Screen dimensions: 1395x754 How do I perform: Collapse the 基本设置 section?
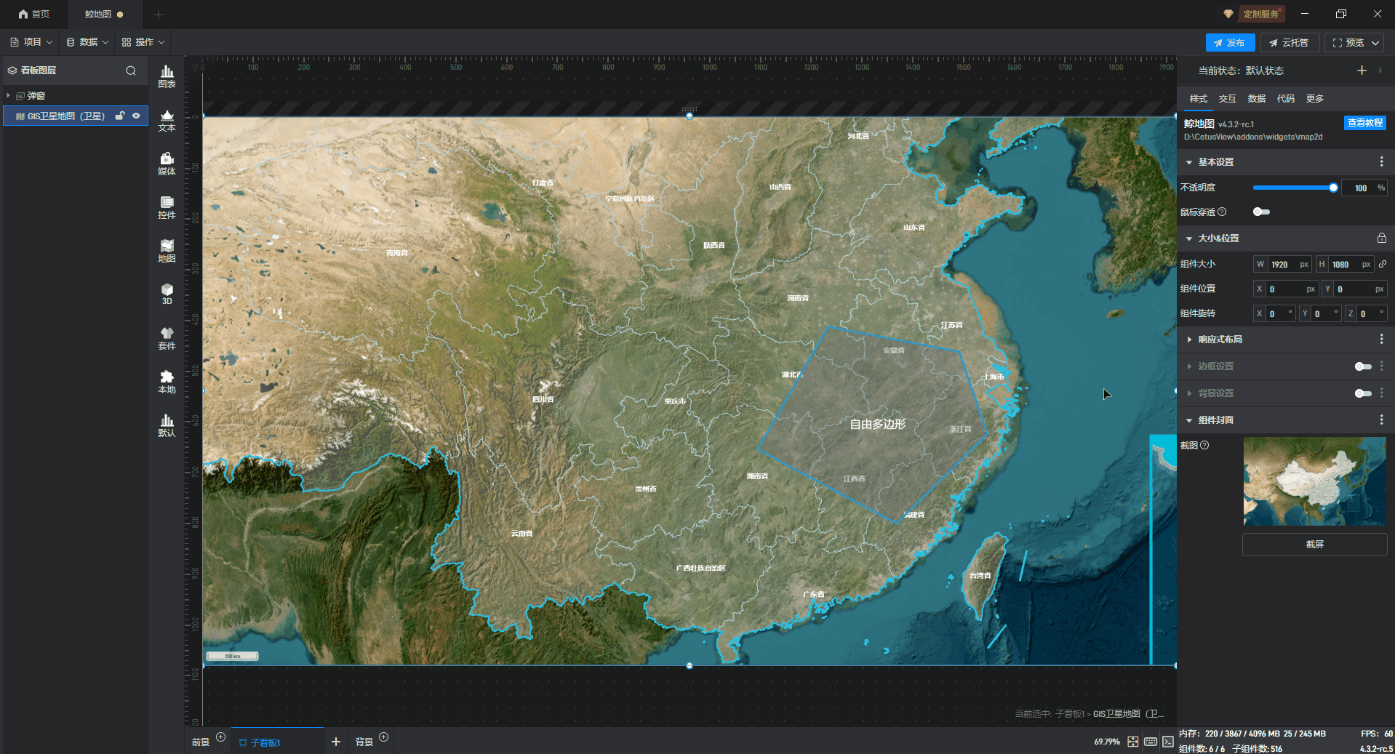point(1189,162)
